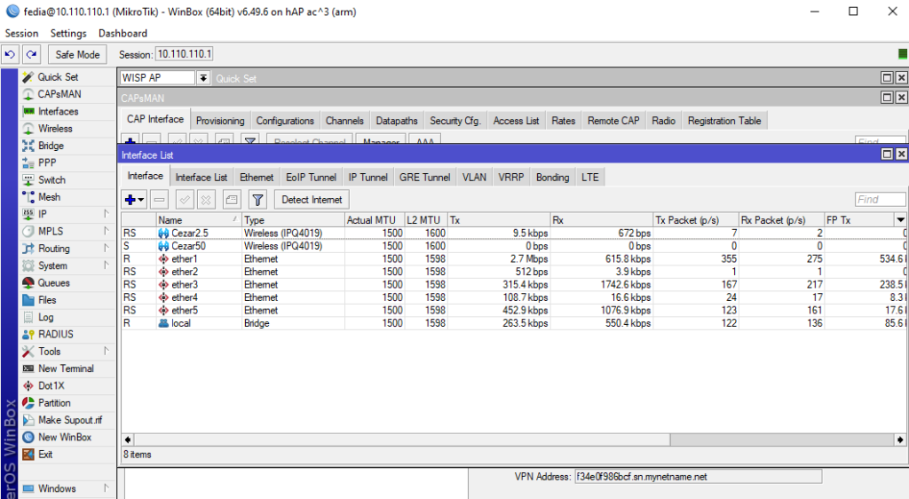Open Queues in sidebar
This screenshot has height=499, width=909.
[54, 283]
